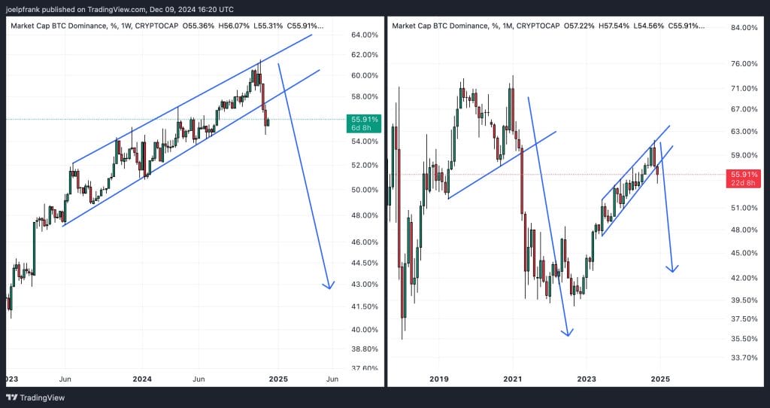Click the 2023 label on the monthly time axis
This screenshot has width=770, height=408.
(587, 379)
